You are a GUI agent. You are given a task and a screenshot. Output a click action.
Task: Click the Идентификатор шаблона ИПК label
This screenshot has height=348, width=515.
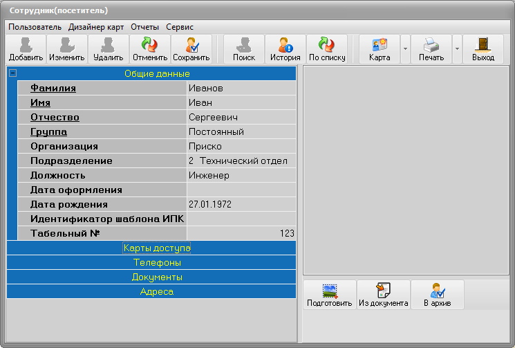click(x=107, y=219)
